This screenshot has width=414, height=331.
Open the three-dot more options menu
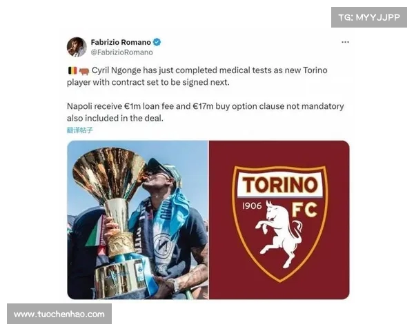coord(345,42)
